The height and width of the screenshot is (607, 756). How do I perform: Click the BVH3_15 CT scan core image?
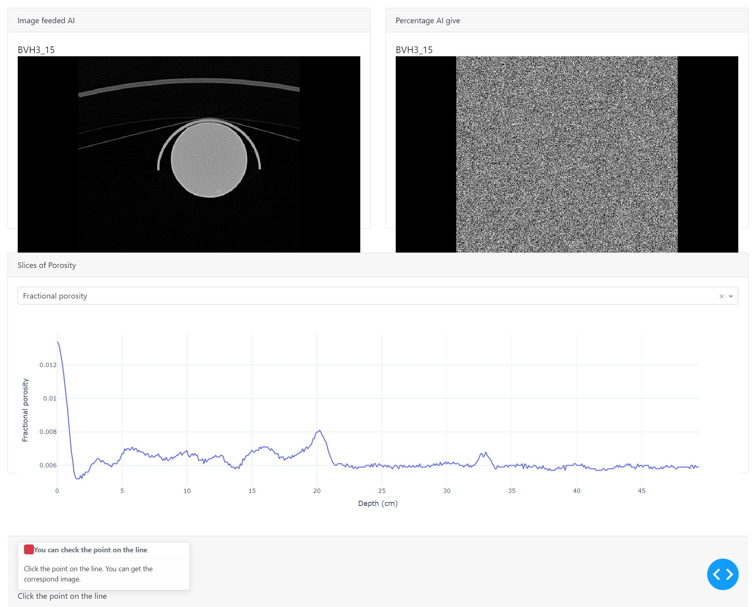189,154
